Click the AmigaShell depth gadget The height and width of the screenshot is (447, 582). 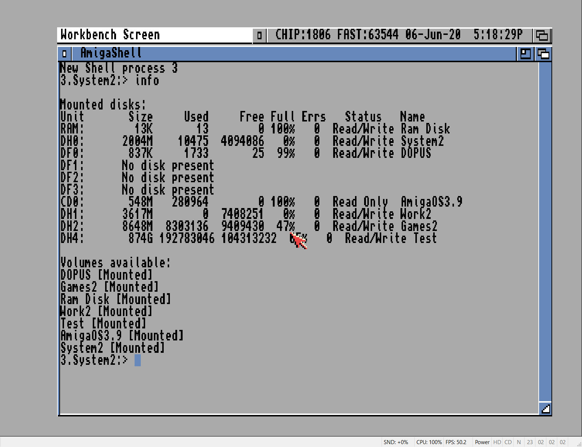(x=543, y=54)
